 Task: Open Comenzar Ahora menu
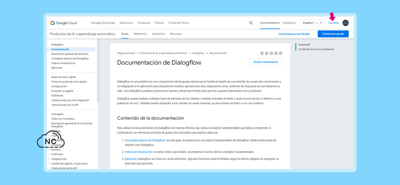click(179, 23)
